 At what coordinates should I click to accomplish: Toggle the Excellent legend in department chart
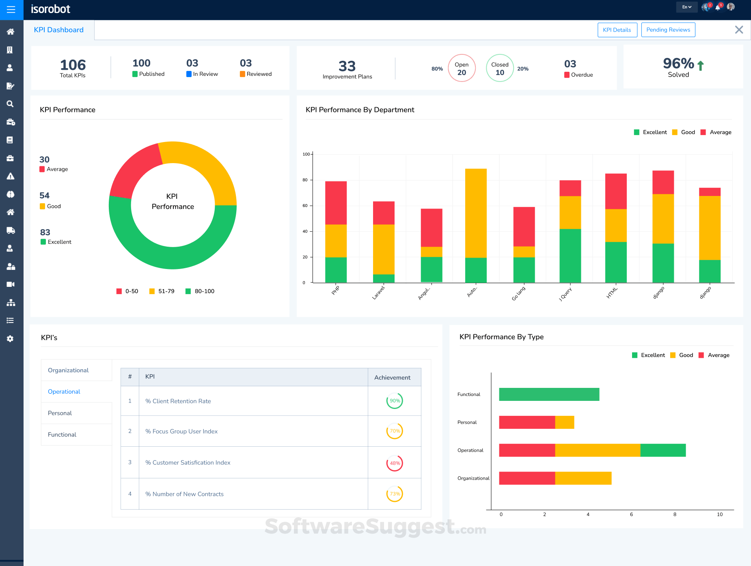pos(650,132)
